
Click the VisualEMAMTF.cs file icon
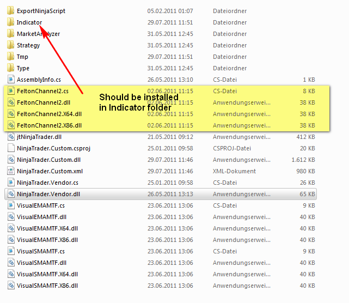pyautogui.click(x=11, y=205)
